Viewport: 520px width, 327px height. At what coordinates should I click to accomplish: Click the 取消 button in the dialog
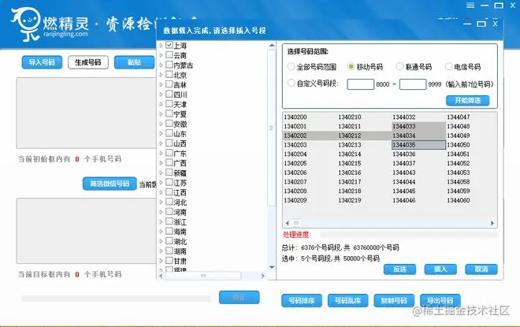point(481,269)
